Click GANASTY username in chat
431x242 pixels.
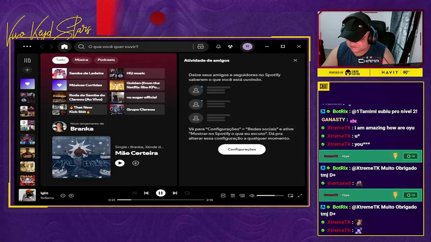tap(333, 120)
